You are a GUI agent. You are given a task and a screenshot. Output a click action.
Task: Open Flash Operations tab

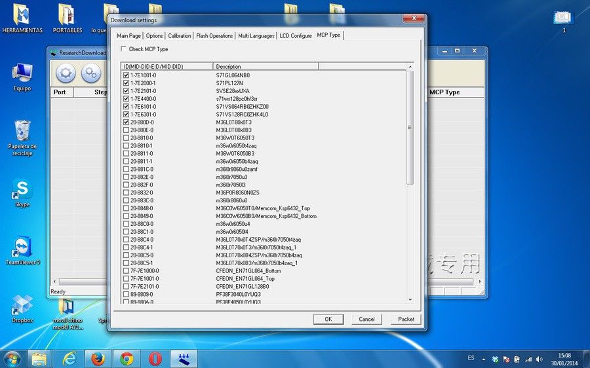tap(214, 36)
